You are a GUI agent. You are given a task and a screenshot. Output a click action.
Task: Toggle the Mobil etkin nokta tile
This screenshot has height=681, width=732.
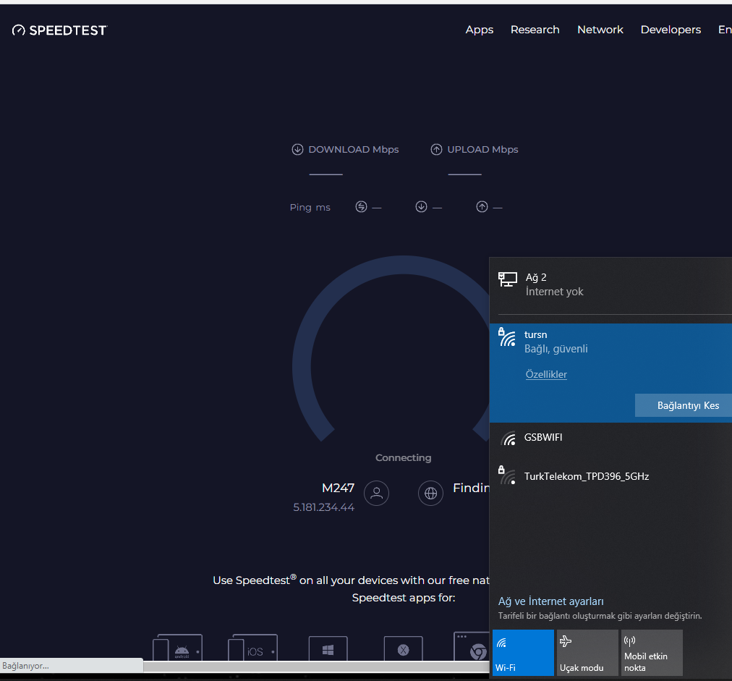[652, 653]
